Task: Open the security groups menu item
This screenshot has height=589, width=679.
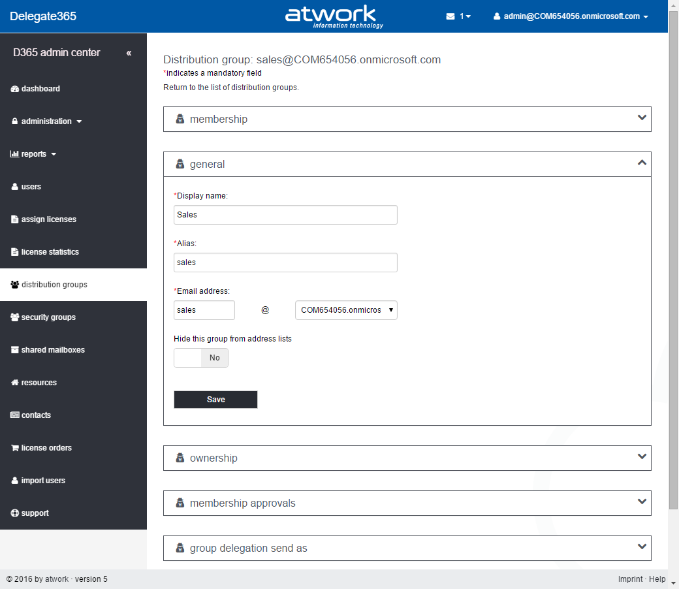Action: pyautogui.click(x=48, y=317)
